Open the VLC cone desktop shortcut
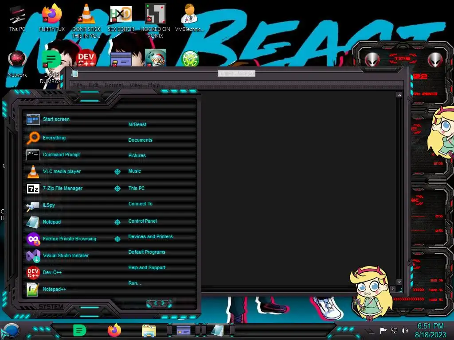 click(x=86, y=21)
